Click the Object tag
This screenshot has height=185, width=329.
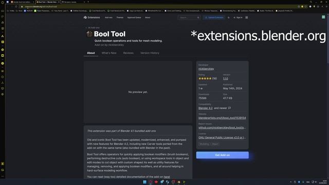tap(215, 144)
